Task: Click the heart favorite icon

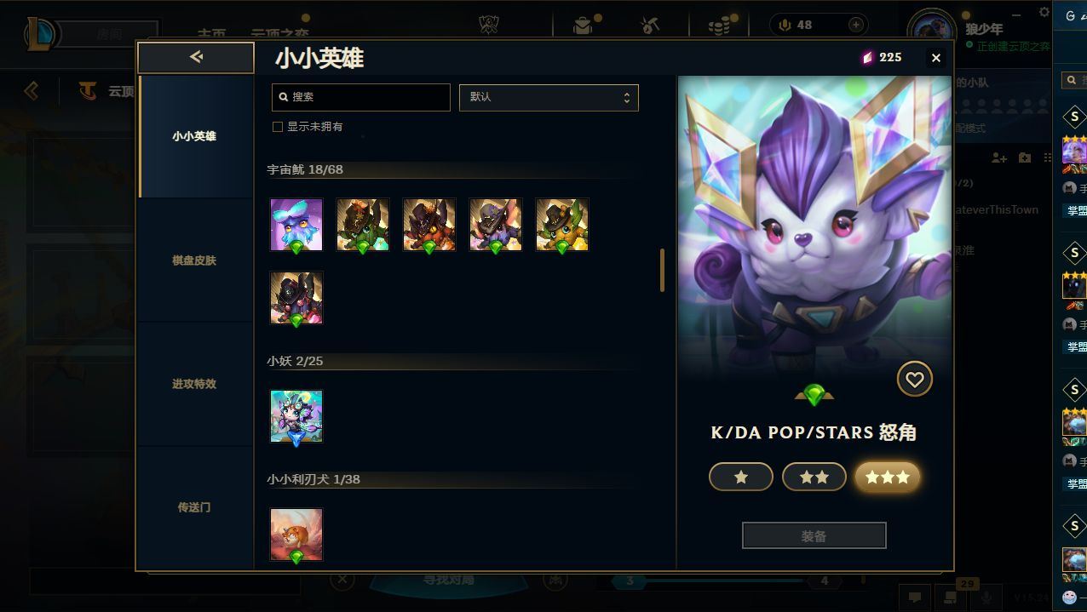Action: [x=914, y=380]
